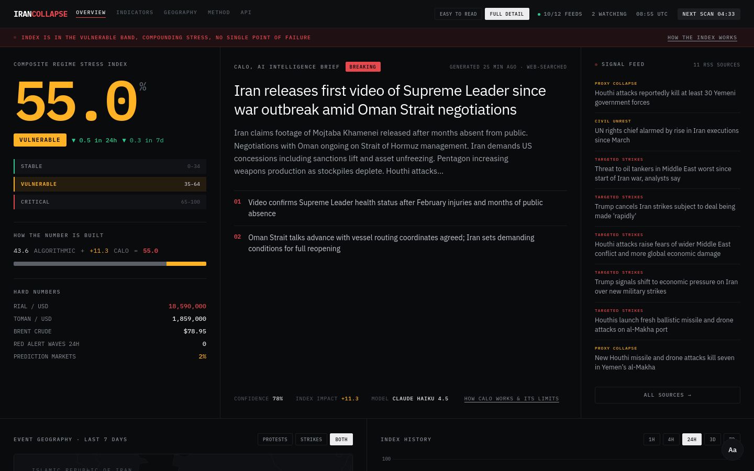Click the Next Scan 04:33 countdown
Image resolution: width=754 pixels, height=471 pixels.
tap(708, 14)
